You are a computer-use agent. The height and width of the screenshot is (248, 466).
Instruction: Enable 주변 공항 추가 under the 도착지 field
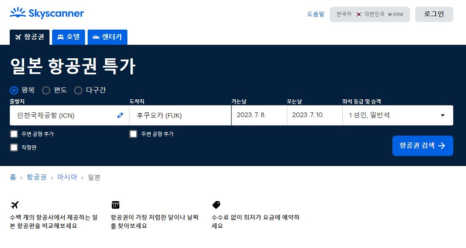(133, 134)
